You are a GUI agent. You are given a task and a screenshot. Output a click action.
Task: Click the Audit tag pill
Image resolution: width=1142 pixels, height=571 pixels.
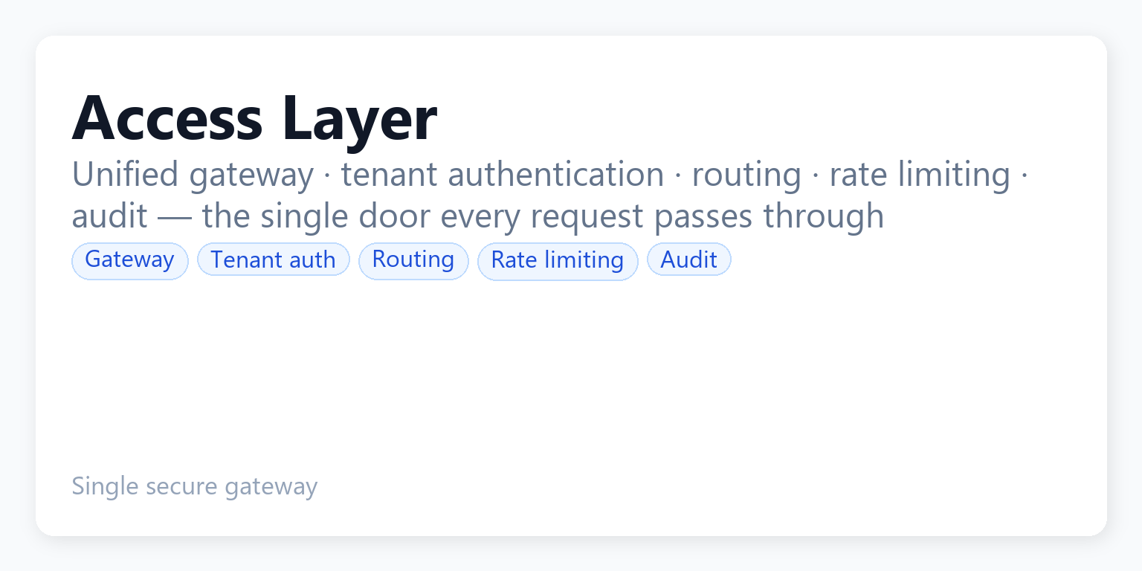pos(689,259)
